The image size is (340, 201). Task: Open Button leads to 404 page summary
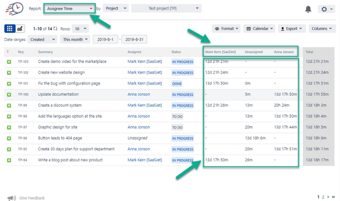[x=60, y=138]
